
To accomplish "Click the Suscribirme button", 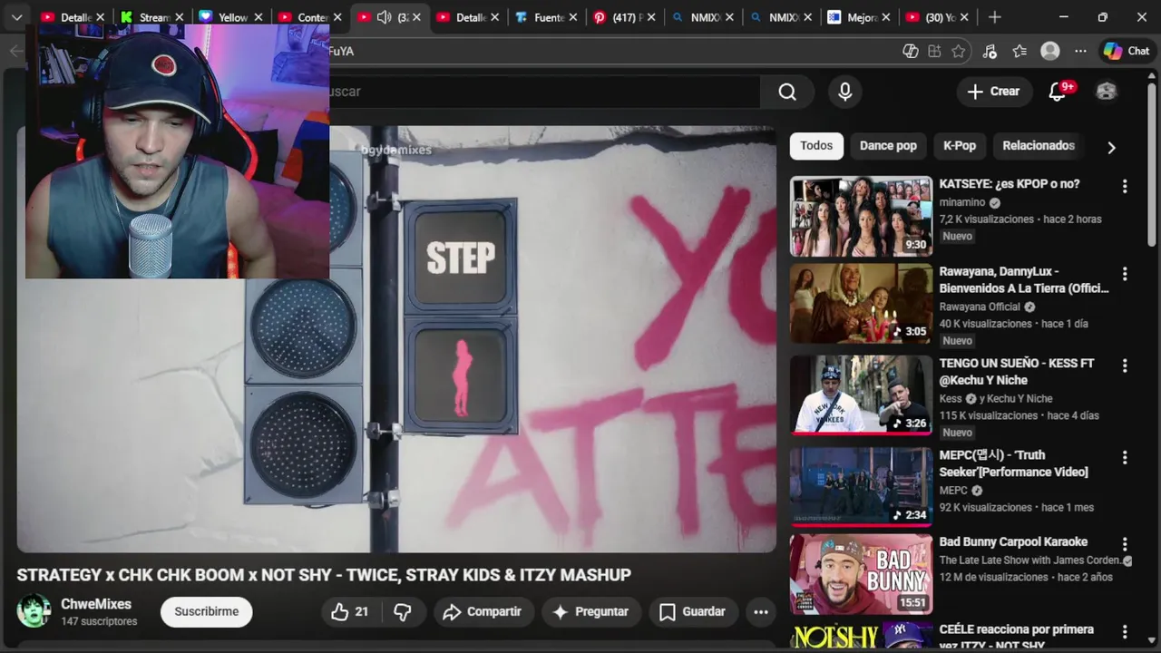I will point(206,611).
